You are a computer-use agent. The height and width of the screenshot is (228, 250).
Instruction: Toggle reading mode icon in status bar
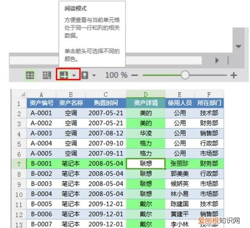click(x=64, y=75)
